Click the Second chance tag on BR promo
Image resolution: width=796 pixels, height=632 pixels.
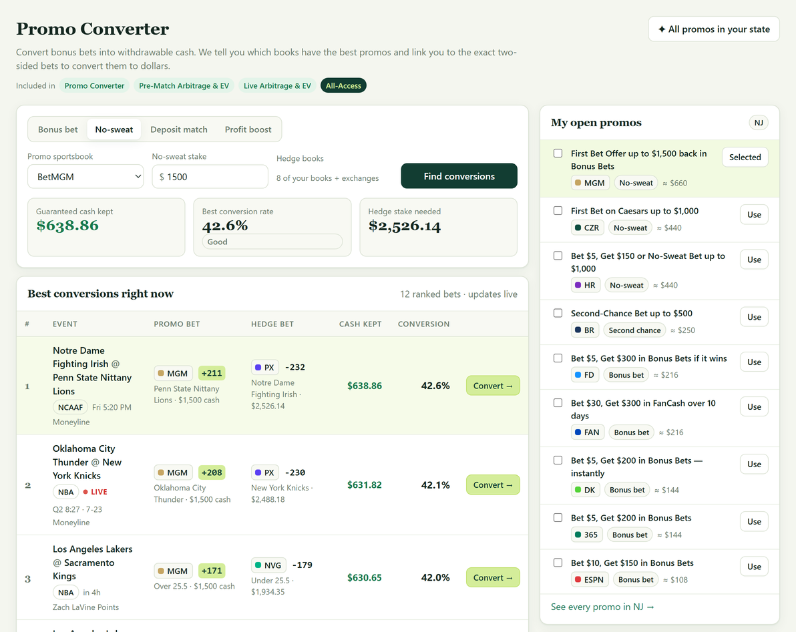[x=634, y=330]
